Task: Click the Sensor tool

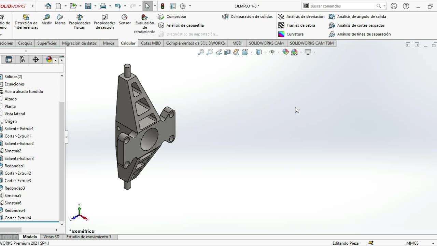Action: coord(125,19)
